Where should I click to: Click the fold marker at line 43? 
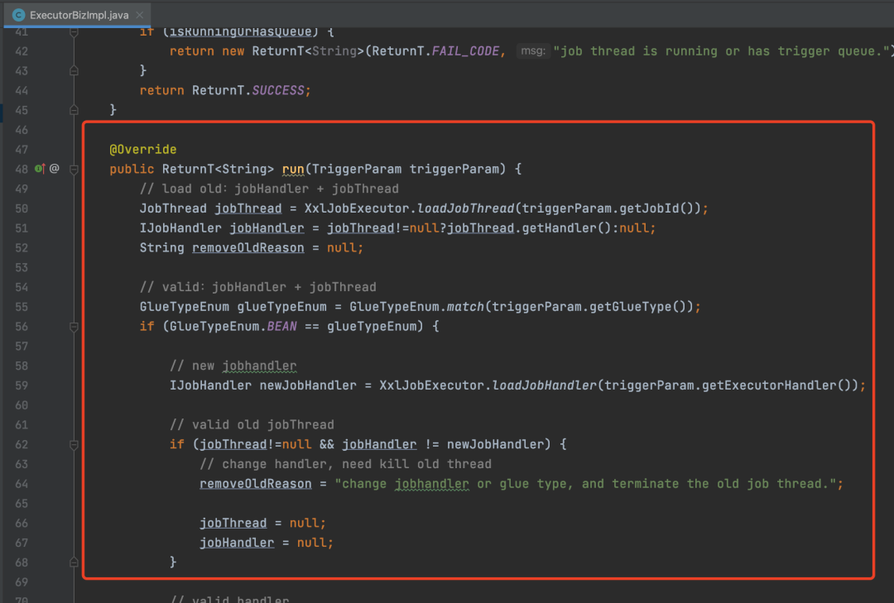[x=74, y=70]
